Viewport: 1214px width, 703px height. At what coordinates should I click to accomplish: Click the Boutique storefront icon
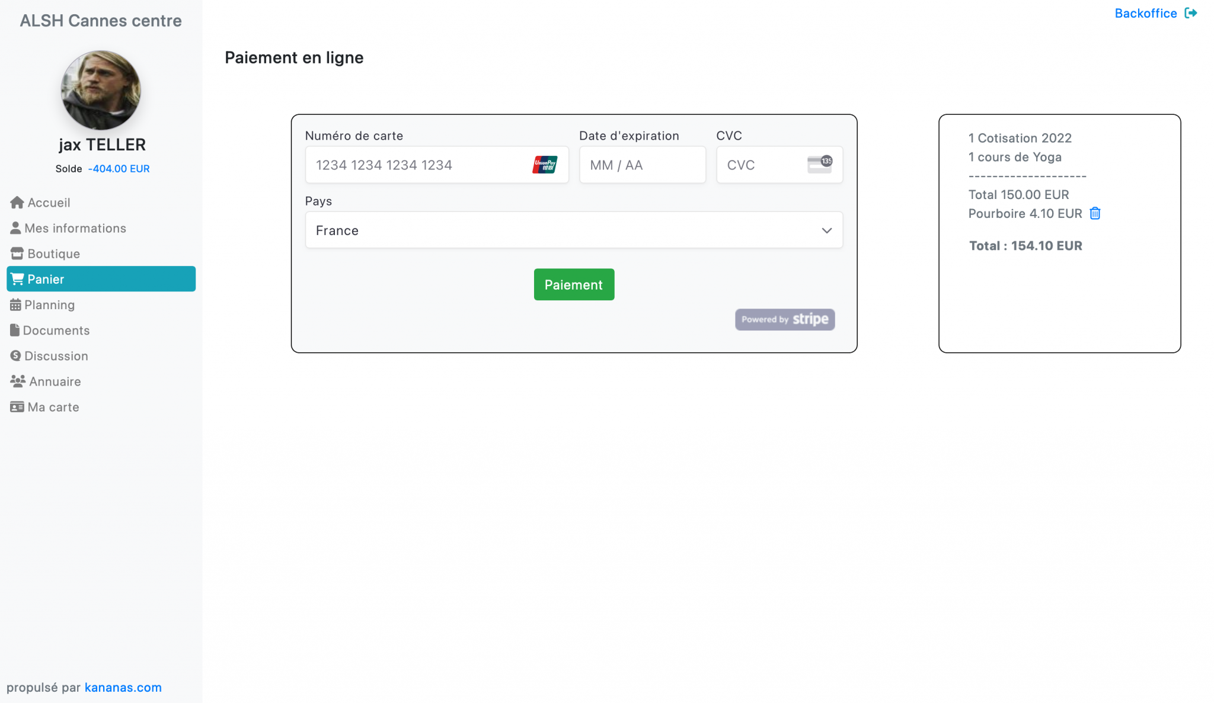coord(16,253)
